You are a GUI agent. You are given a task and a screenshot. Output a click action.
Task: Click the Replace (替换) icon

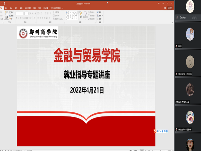coord(98,15)
